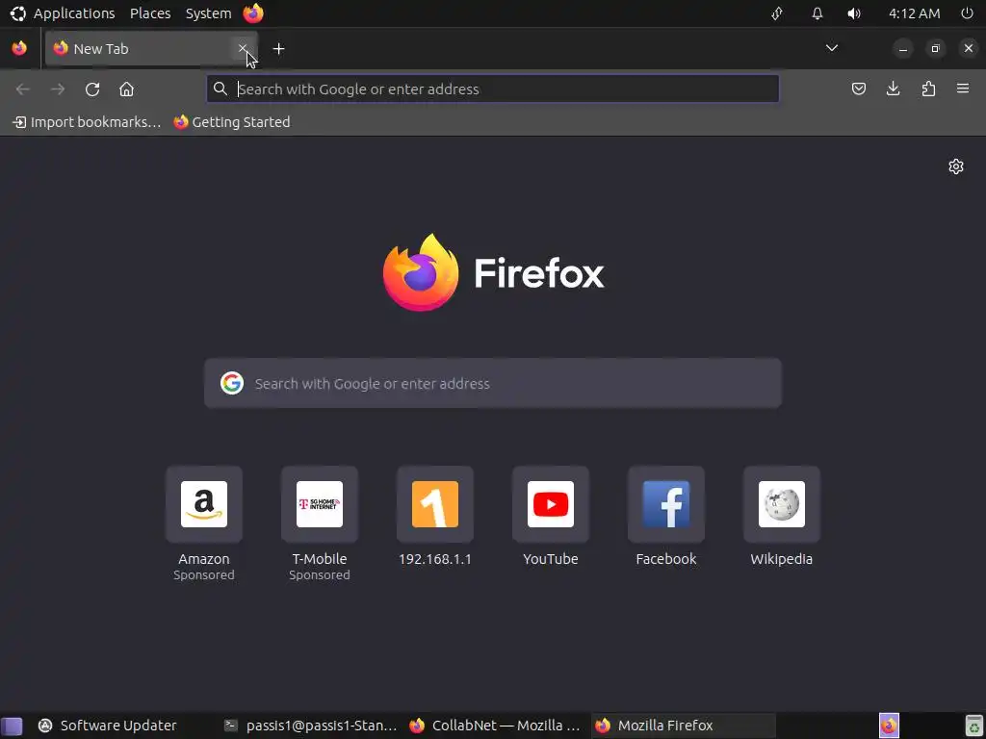The image size is (986, 739).
Task: Switch to the passis1 terminal window
Action: [311, 726]
